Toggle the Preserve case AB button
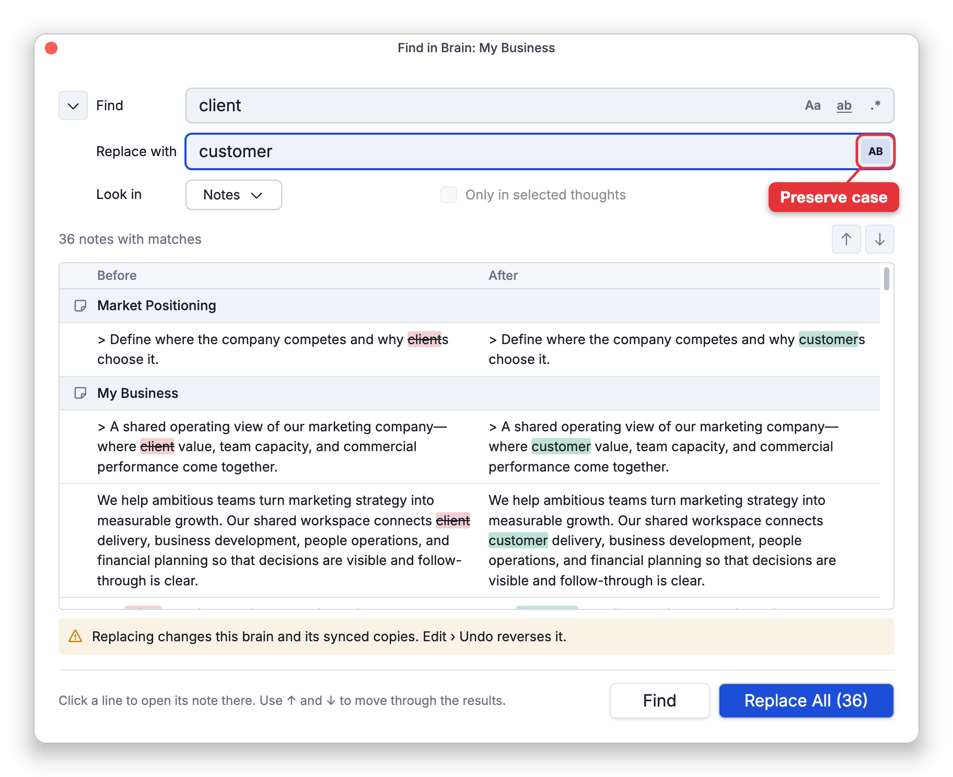 pos(875,151)
